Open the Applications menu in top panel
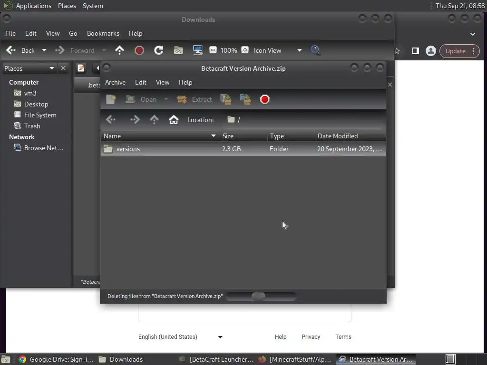 34,6
